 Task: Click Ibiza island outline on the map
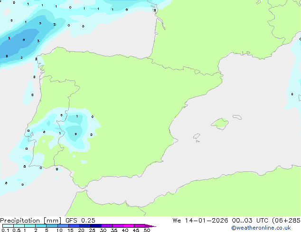click(x=197, y=136)
